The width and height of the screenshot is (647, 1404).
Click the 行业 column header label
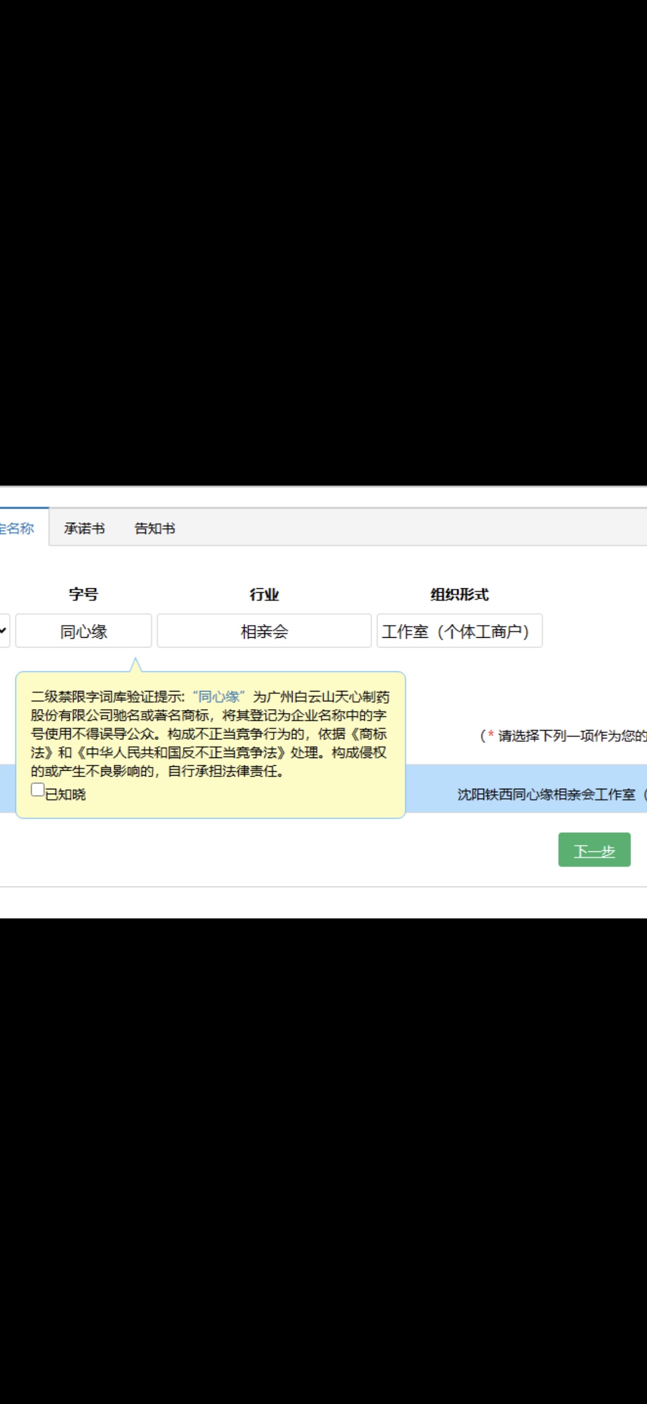tap(265, 594)
